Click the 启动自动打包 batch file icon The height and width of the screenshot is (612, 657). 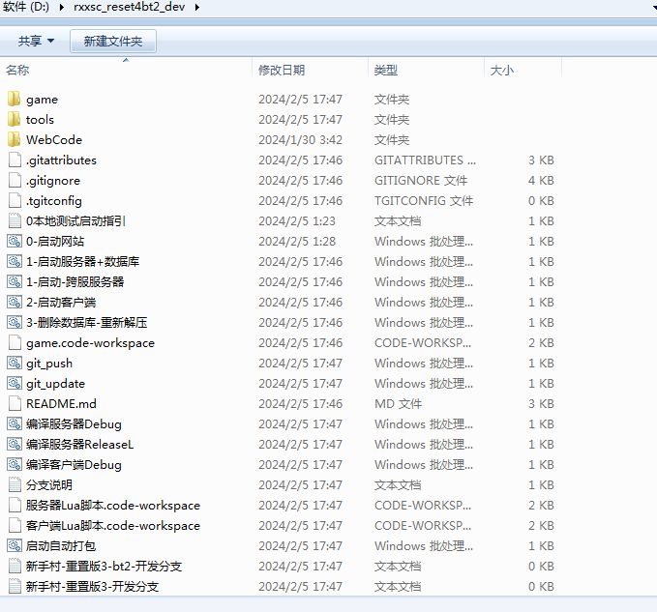click(14, 545)
